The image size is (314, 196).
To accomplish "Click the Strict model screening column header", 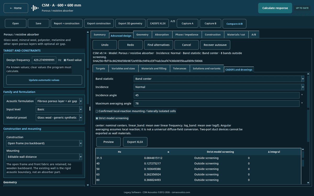I will [220, 152].
